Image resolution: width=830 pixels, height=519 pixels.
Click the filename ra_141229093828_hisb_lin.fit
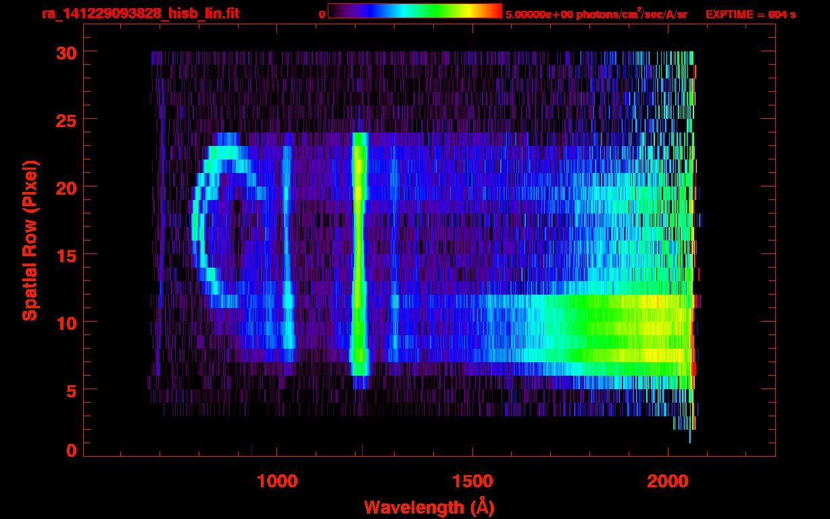pyautogui.click(x=140, y=14)
